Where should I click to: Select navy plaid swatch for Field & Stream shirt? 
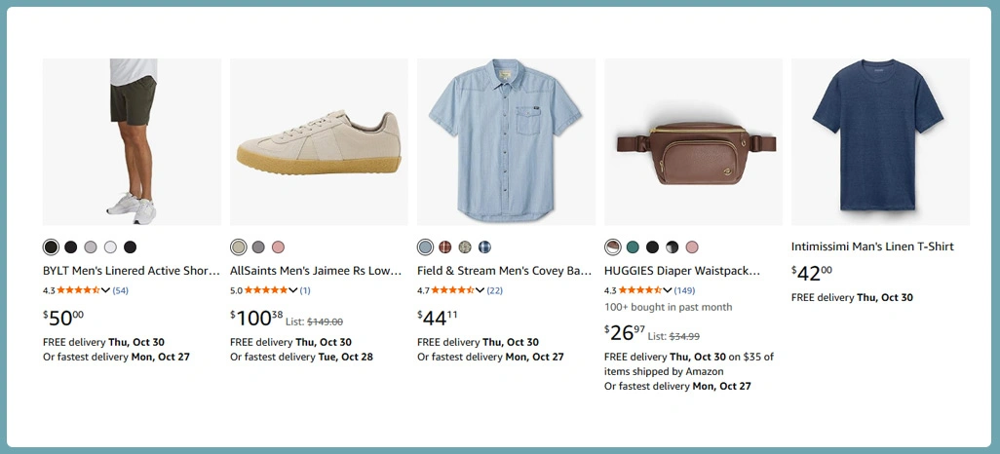click(x=484, y=247)
